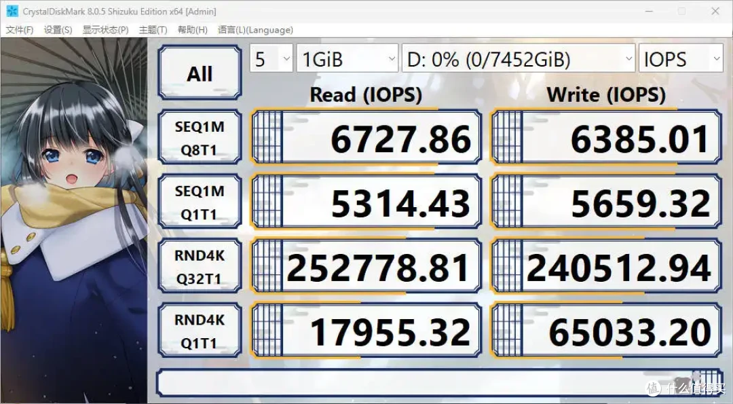The image size is (733, 404).
Task: Click the CrystalDiskMark app icon in title bar
Action: 12,12
